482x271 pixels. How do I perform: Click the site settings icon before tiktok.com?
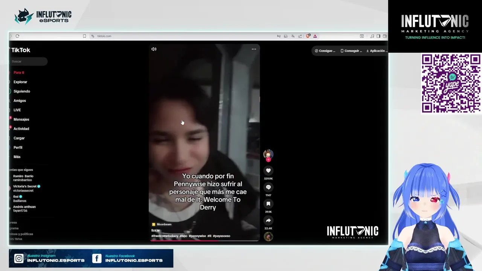93,36
